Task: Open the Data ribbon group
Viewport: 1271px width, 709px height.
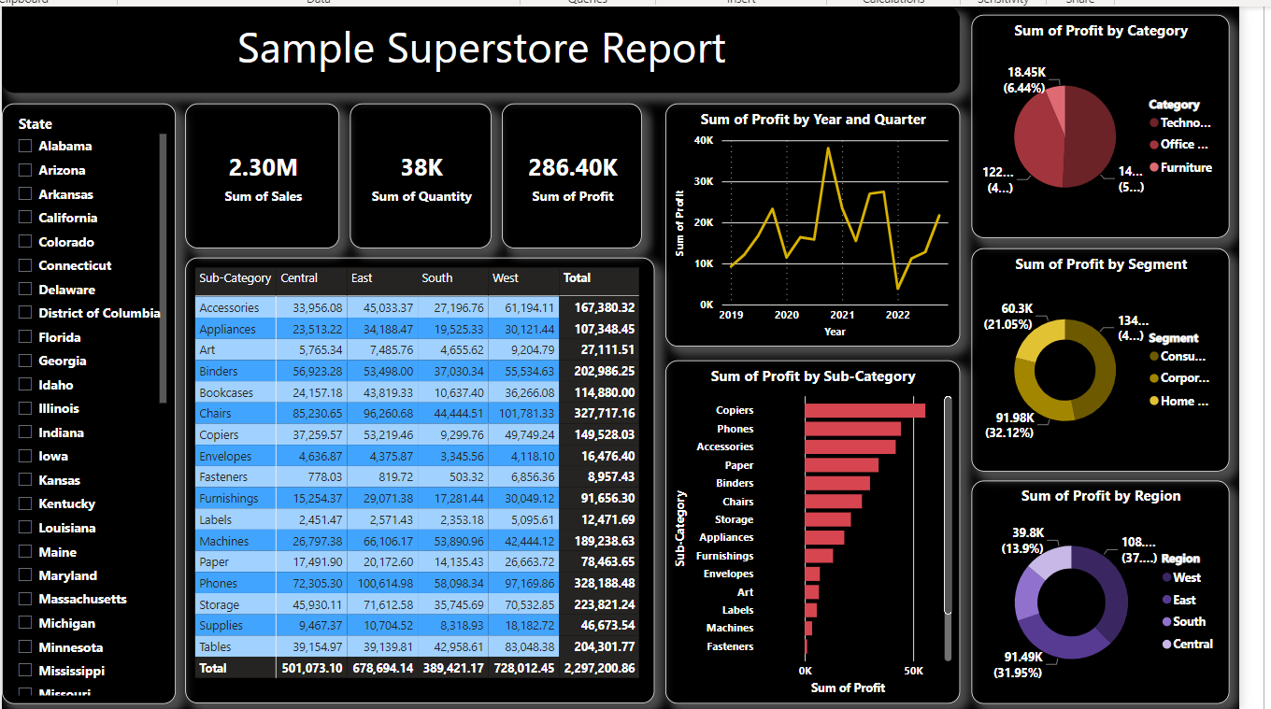Action: click(x=319, y=2)
